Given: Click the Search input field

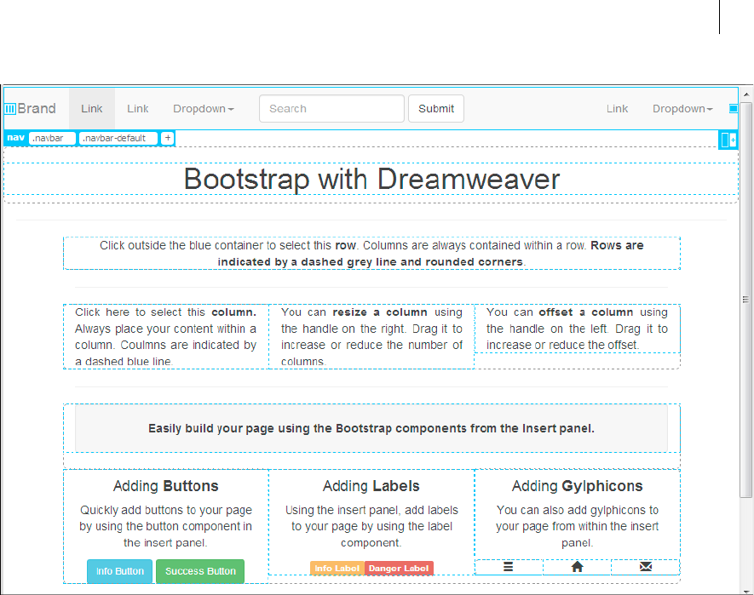Looking at the screenshot, I should (331, 109).
